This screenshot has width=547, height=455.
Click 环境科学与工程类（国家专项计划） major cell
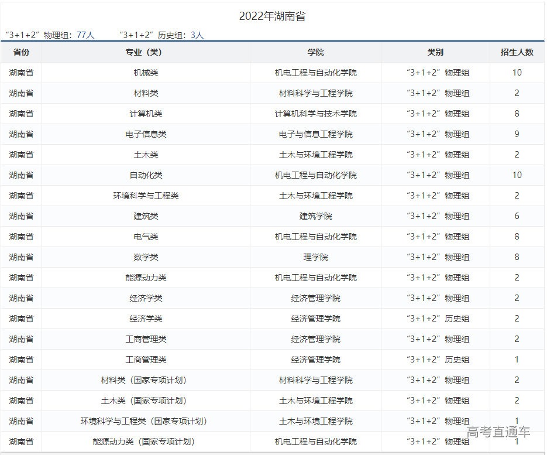tap(146, 421)
